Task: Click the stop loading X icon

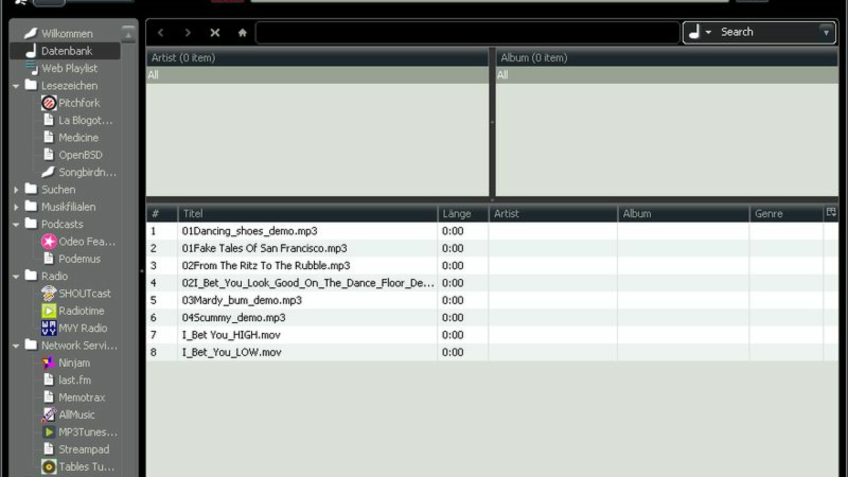Action: (x=215, y=33)
